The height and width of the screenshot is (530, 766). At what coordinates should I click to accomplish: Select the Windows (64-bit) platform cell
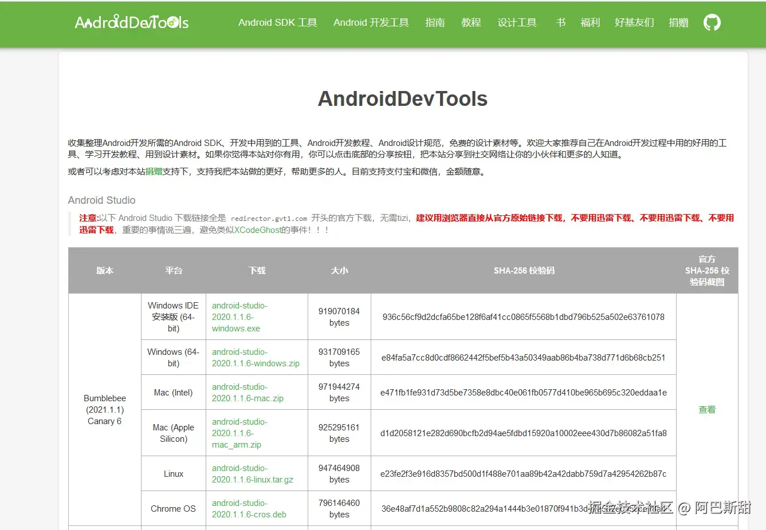pos(174,358)
